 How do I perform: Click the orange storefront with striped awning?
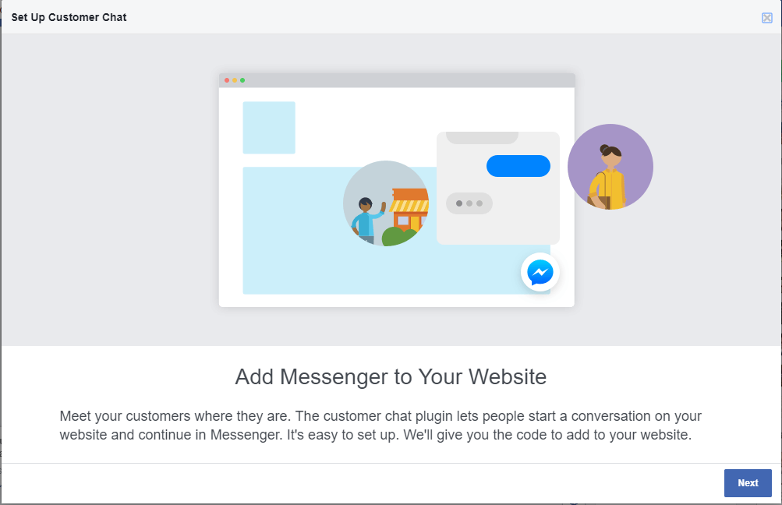click(409, 210)
